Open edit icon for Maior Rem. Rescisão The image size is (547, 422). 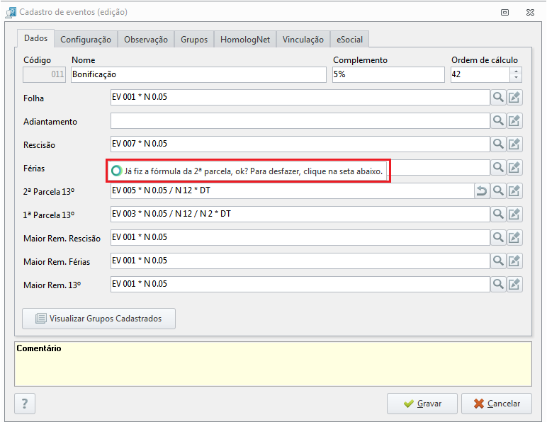(x=514, y=237)
